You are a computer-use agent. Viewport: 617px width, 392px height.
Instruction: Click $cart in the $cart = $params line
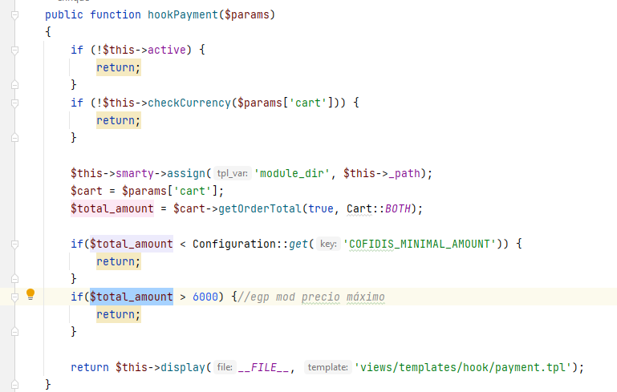(x=86, y=191)
